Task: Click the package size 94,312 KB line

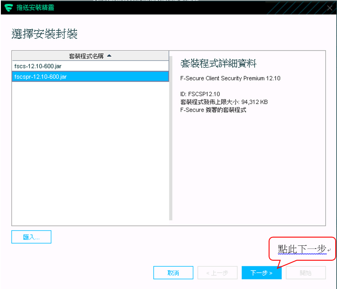Action: tap(224, 102)
